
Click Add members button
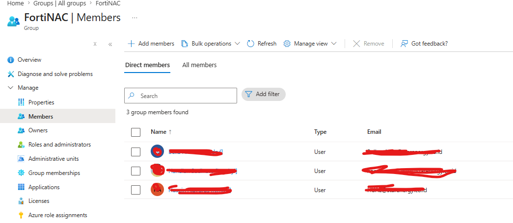[x=151, y=44]
